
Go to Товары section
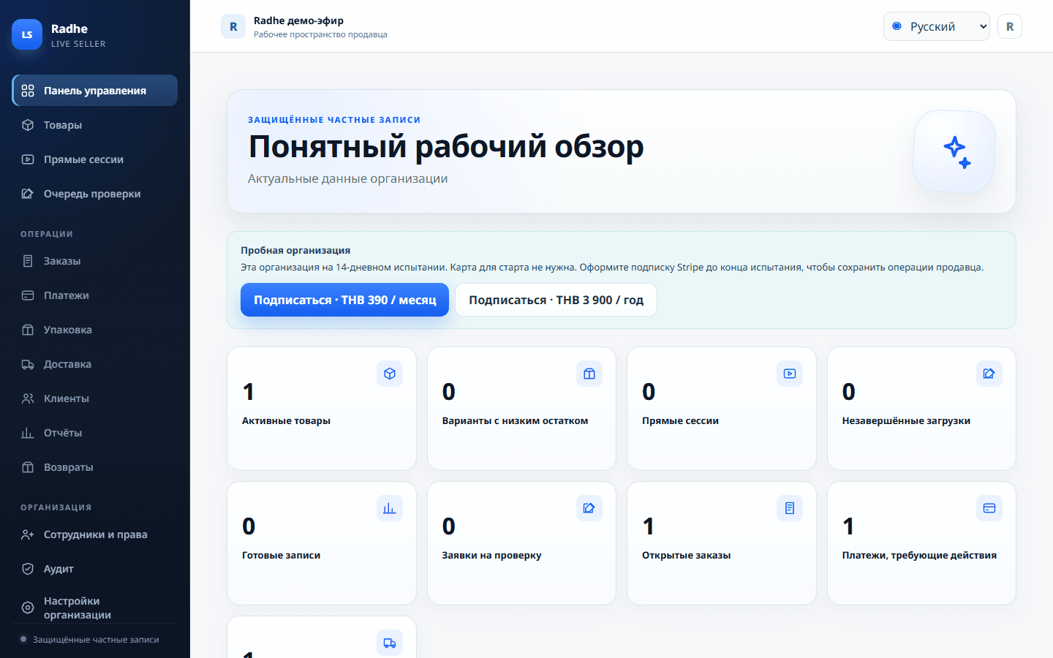coord(95,125)
